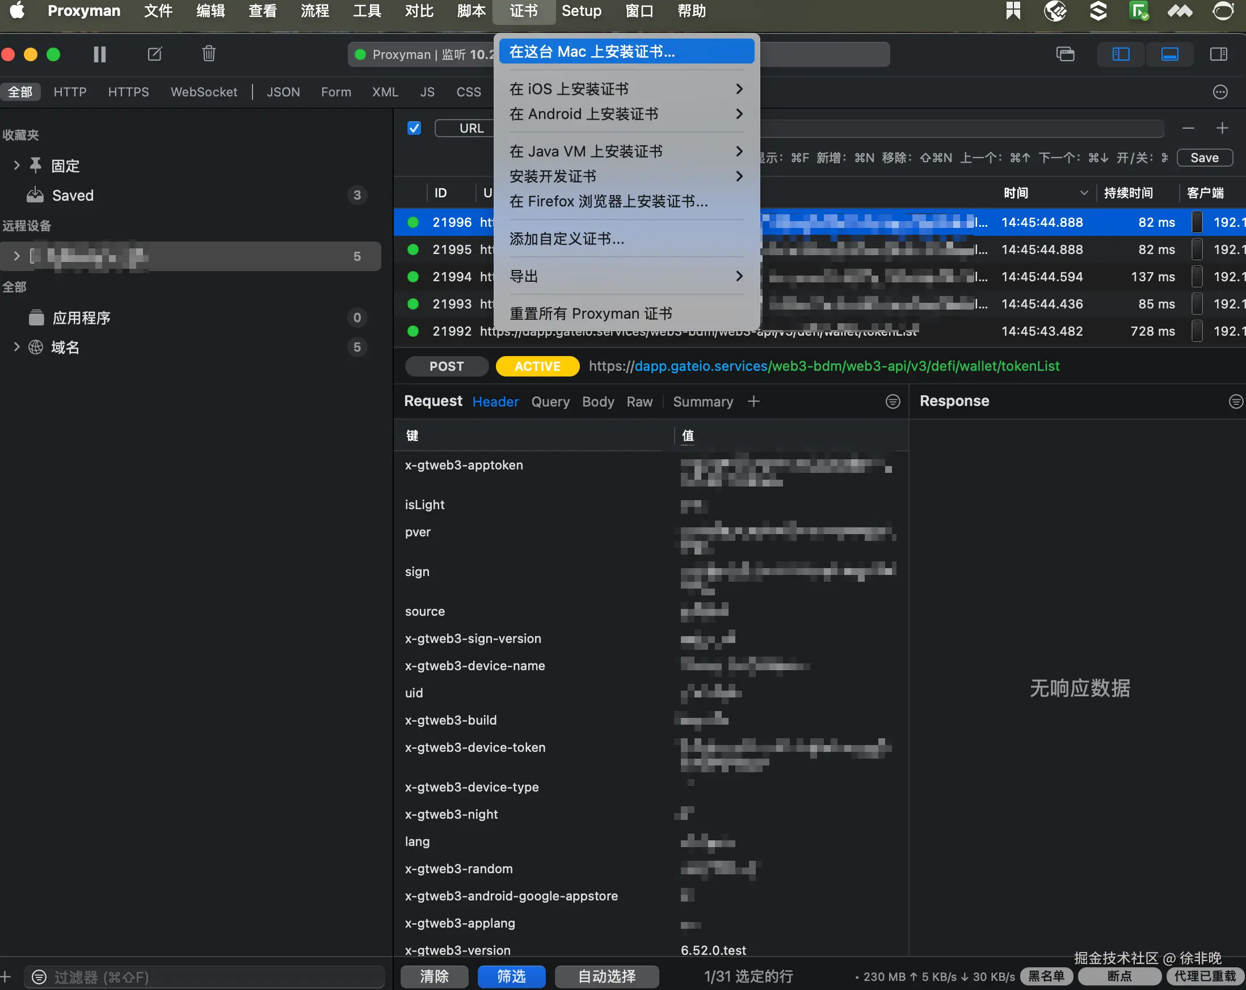Expand the 域名 domains tree item
1246x990 pixels.
point(17,347)
